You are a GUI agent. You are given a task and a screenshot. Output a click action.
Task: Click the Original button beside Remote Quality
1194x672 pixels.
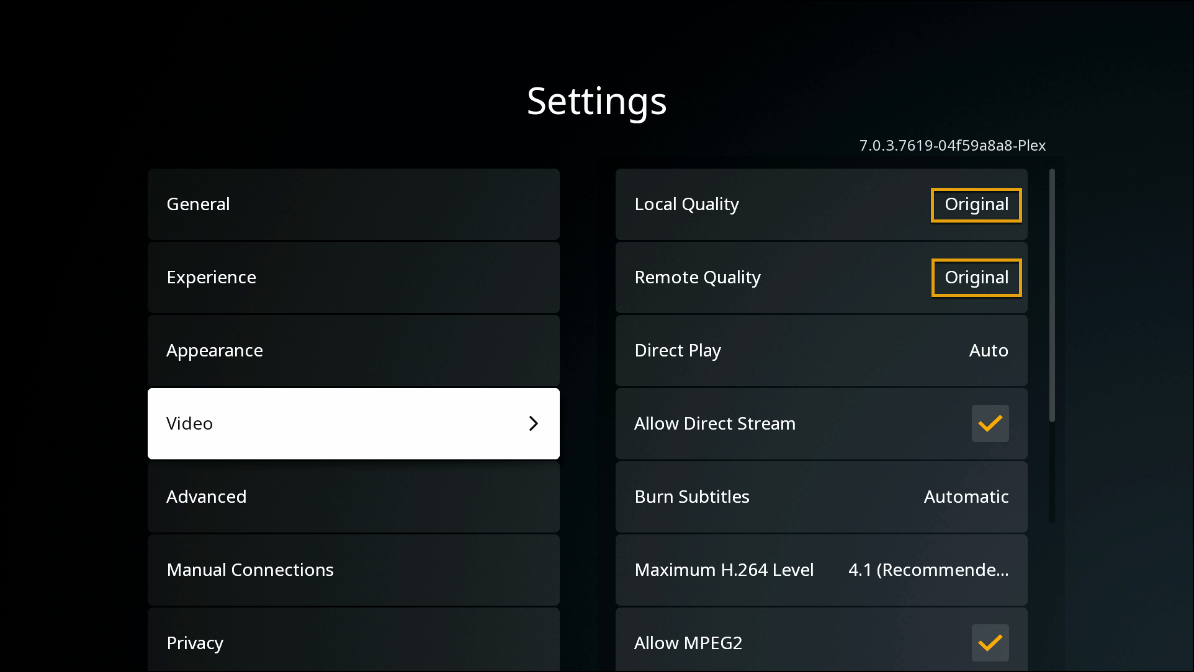(x=976, y=277)
